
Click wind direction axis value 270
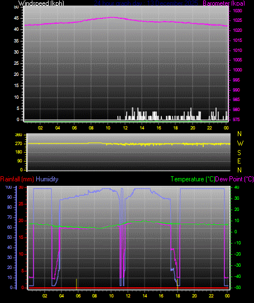tap(18, 144)
